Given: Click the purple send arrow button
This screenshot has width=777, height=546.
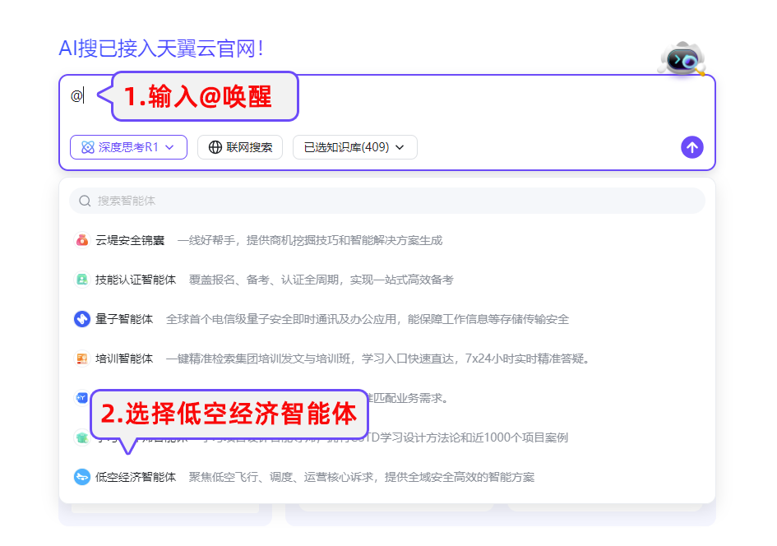Looking at the screenshot, I should tap(691, 147).
